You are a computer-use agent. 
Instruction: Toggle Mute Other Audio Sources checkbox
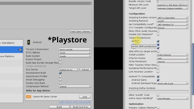(158, 31)
